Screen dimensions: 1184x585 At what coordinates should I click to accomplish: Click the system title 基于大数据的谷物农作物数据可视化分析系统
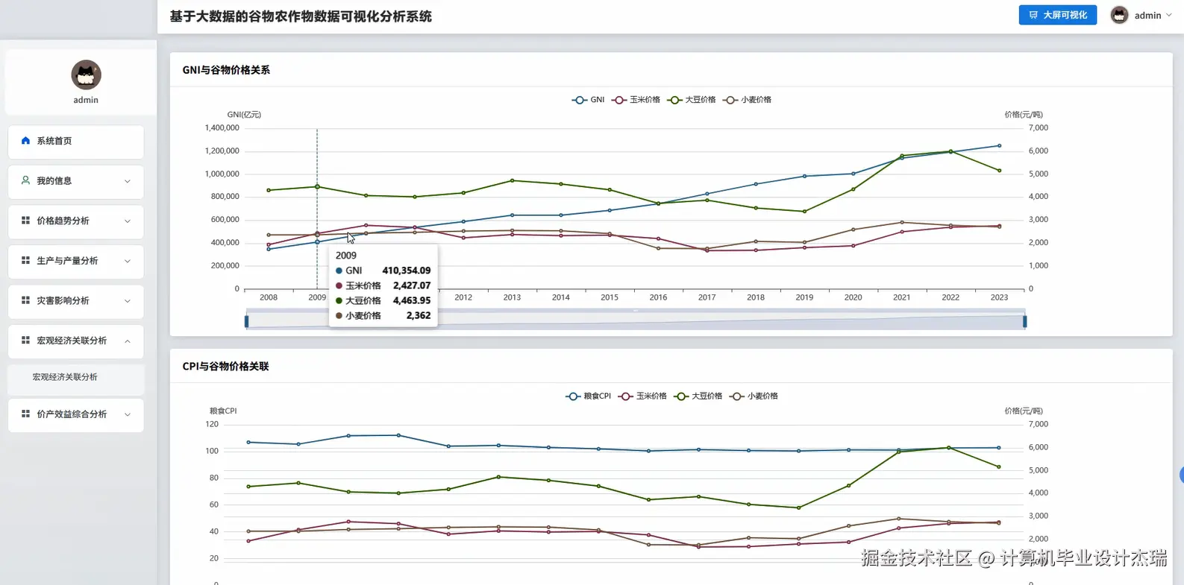point(301,16)
